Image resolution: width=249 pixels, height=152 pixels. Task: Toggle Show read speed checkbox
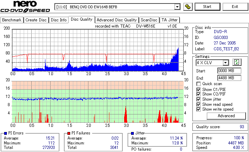point(198,104)
